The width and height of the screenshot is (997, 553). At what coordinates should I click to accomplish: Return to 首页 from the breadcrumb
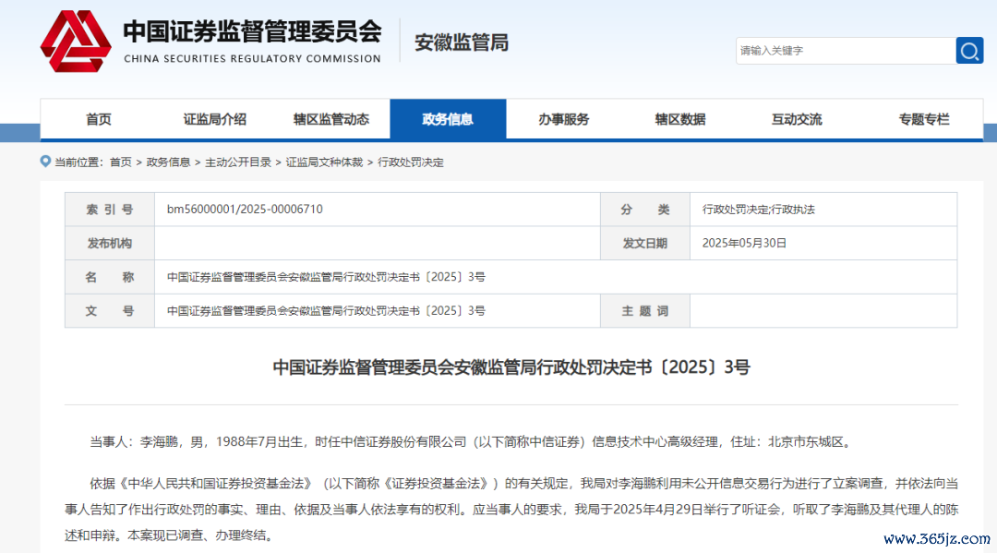(x=122, y=162)
